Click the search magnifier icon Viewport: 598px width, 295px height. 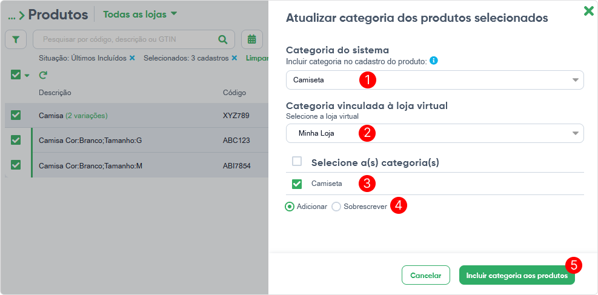click(223, 39)
